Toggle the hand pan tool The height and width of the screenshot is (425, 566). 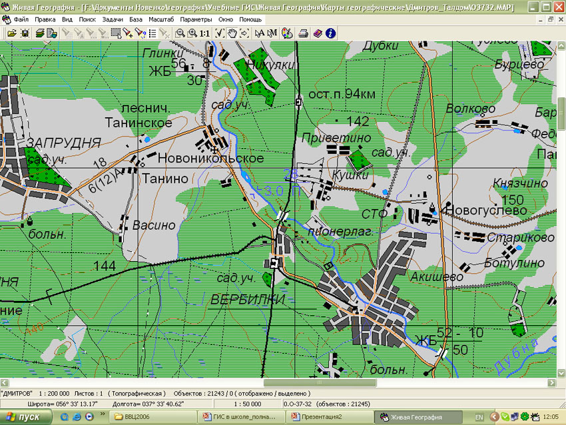[x=232, y=33]
